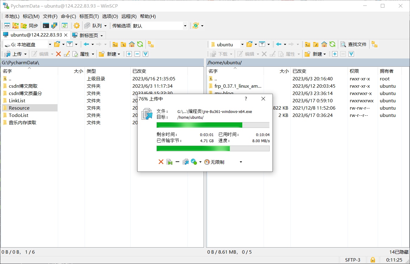This screenshot has height=264, width=410.
Task: Click the 同步 synchronize button
Action: click(30, 26)
